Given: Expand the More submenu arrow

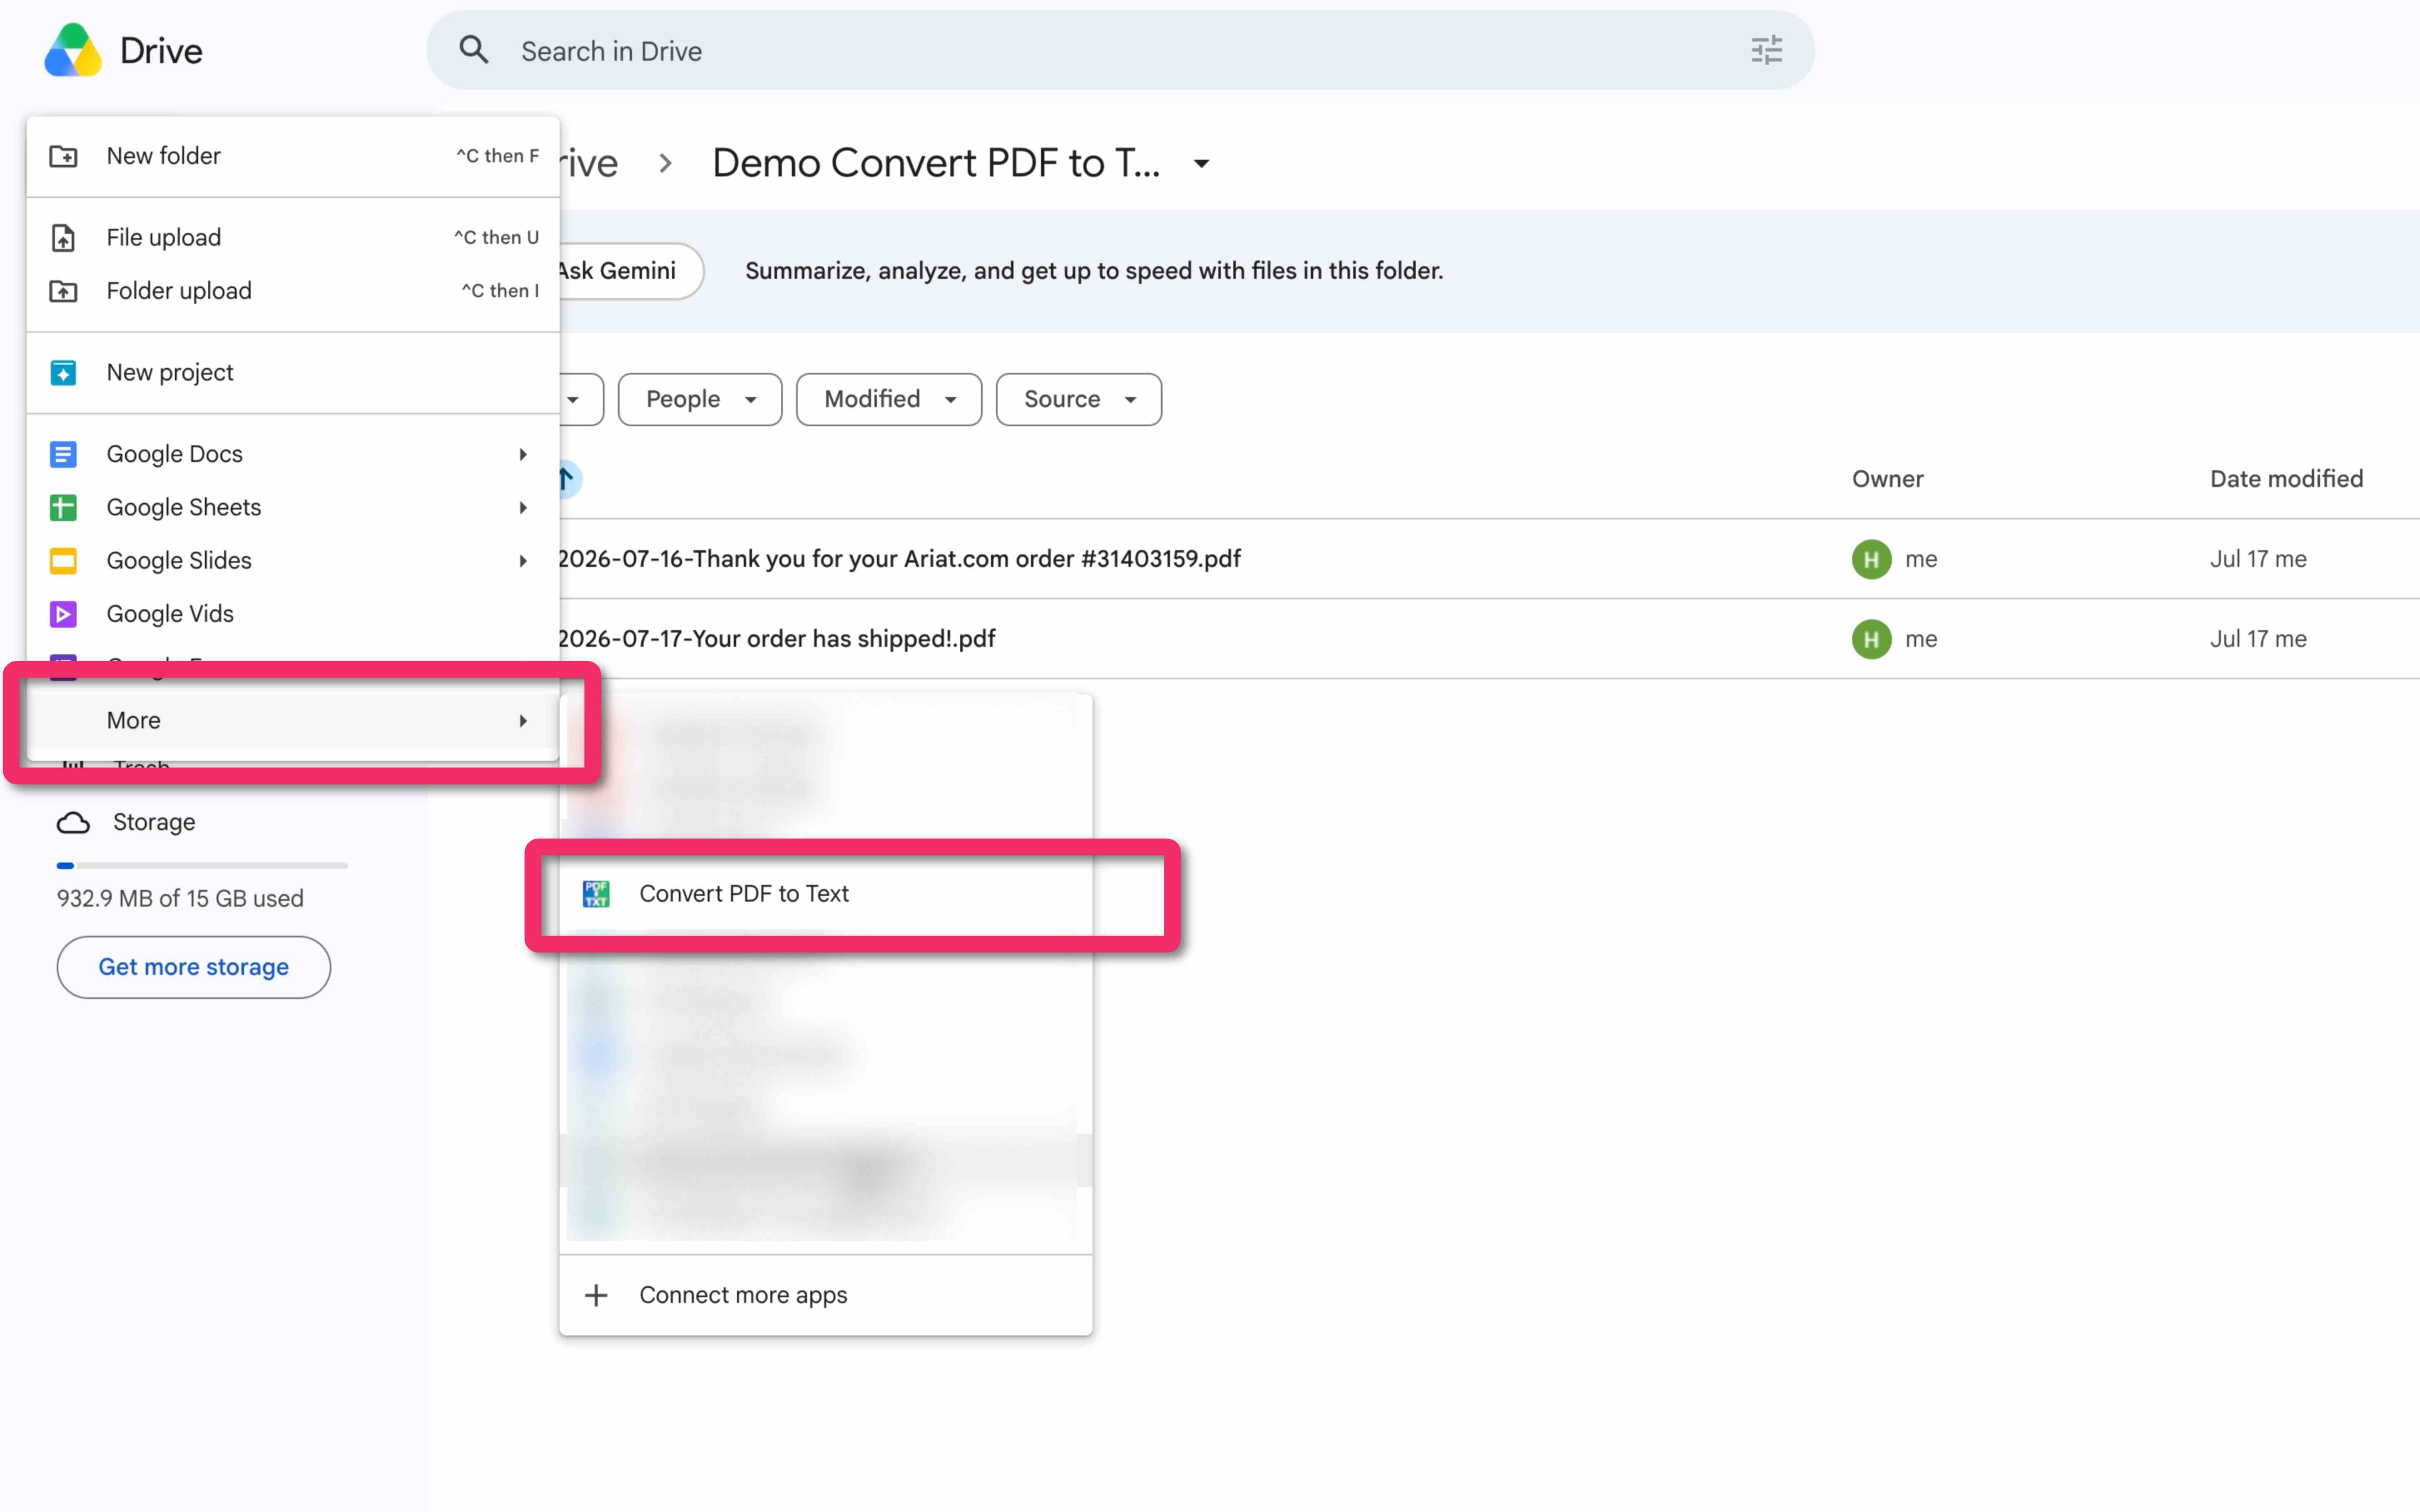Looking at the screenshot, I should pyautogui.click(x=523, y=720).
